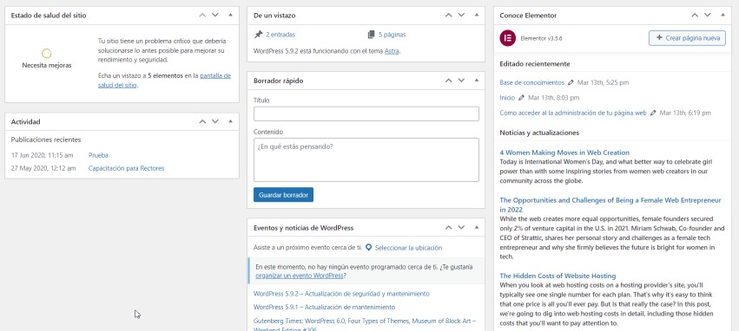Collapse the Estado de salud del sitio panel
739x331 pixels.
point(230,15)
